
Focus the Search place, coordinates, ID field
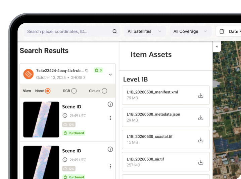[x=72, y=31]
